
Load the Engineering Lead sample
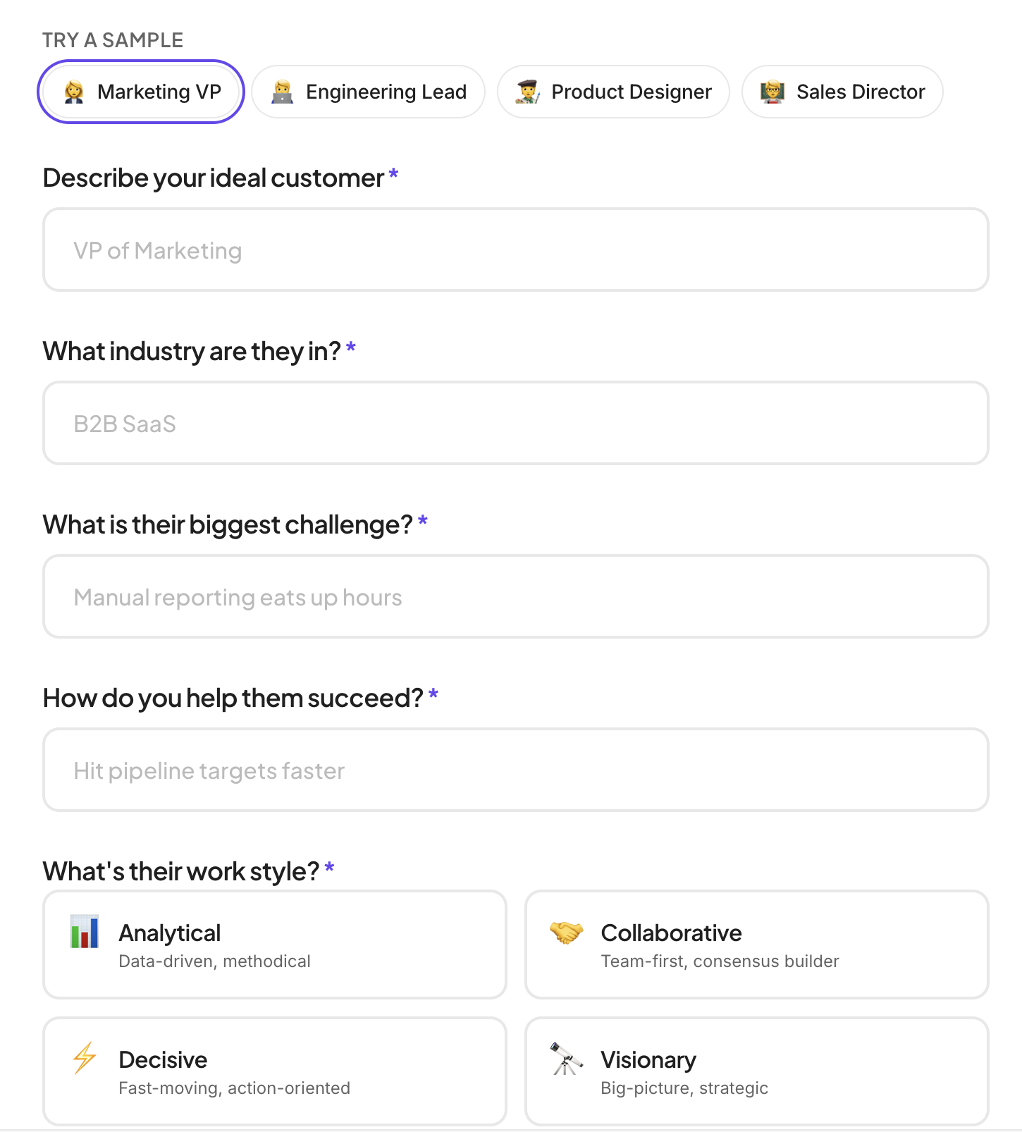pyautogui.click(x=369, y=92)
